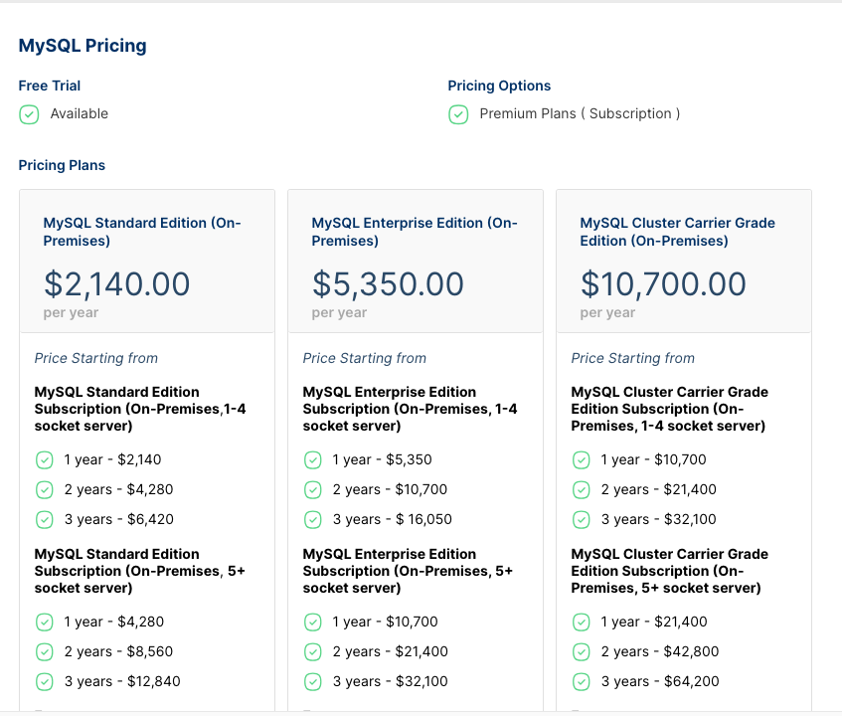The width and height of the screenshot is (842, 716).
Task: Click Price Starting from in Enterprise card
Action: [x=365, y=358]
